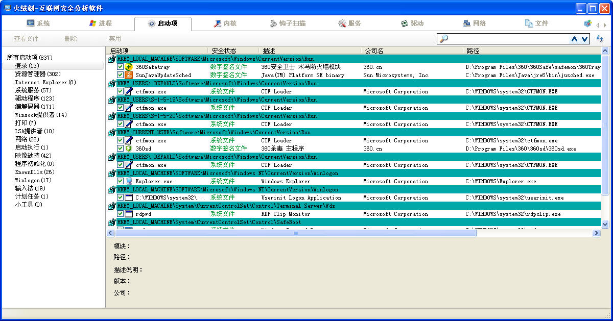Switch to the 服务 tab
613x321 pixels.
(350, 23)
